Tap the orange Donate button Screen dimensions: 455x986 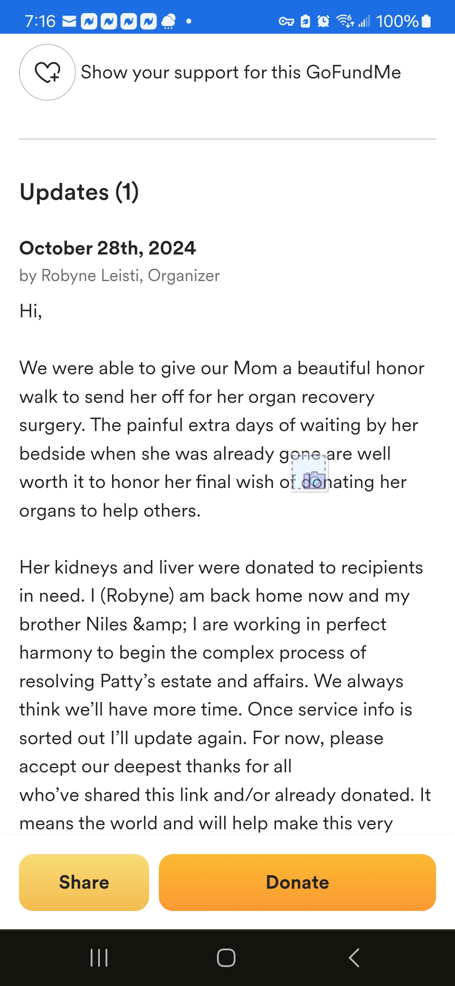tap(297, 882)
